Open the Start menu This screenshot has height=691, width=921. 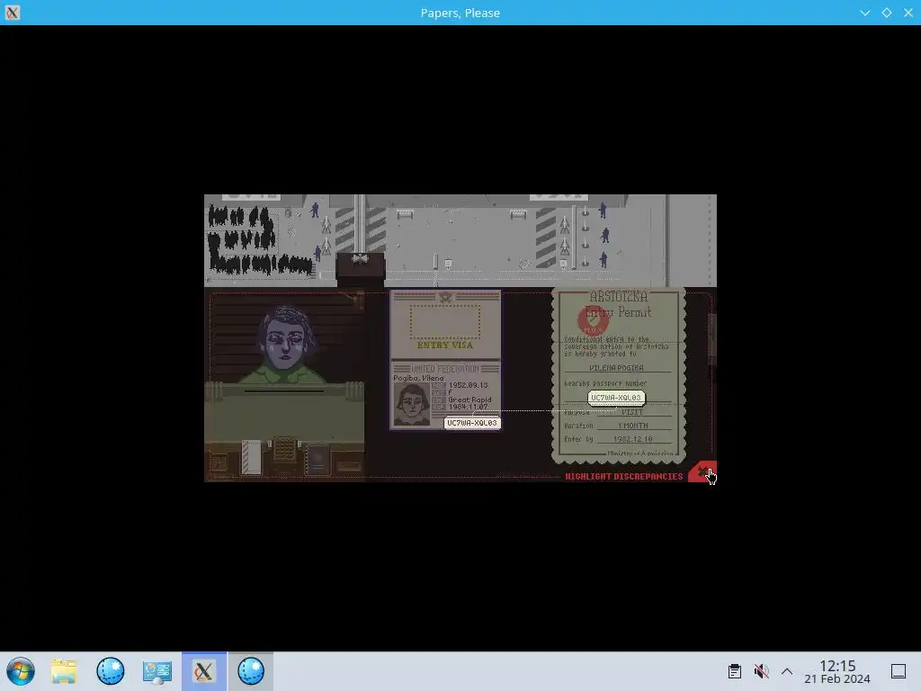(x=21, y=671)
